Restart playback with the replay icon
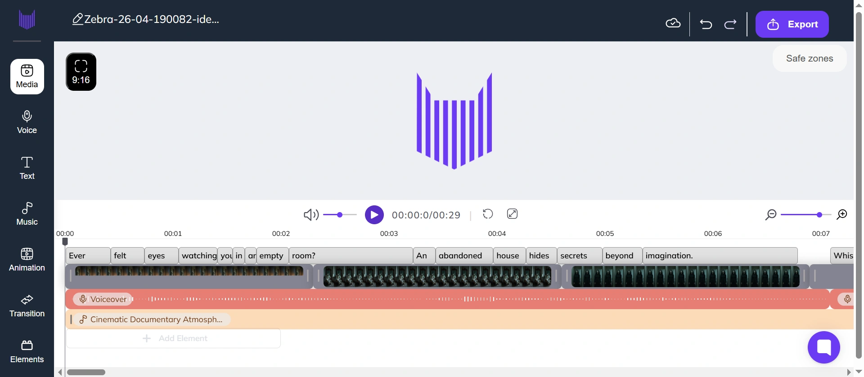The image size is (864, 377). click(488, 214)
